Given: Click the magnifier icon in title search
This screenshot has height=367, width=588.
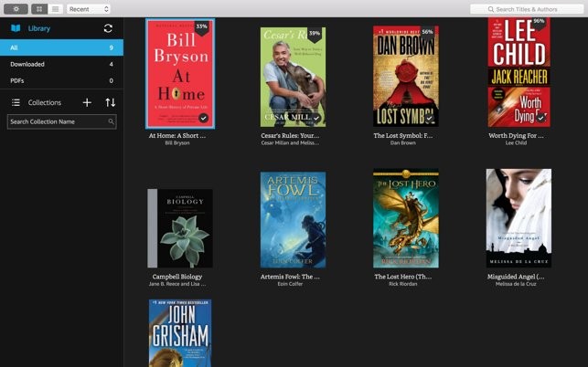Looking at the screenshot, I should point(490,9).
